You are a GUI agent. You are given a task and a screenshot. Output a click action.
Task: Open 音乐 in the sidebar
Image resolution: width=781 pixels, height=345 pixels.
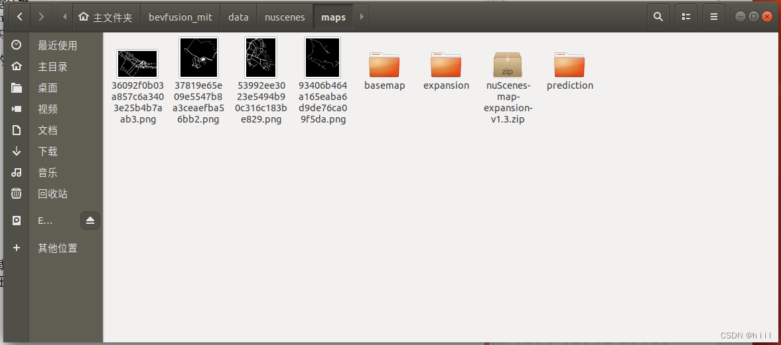pyautogui.click(x=48, y=173)
